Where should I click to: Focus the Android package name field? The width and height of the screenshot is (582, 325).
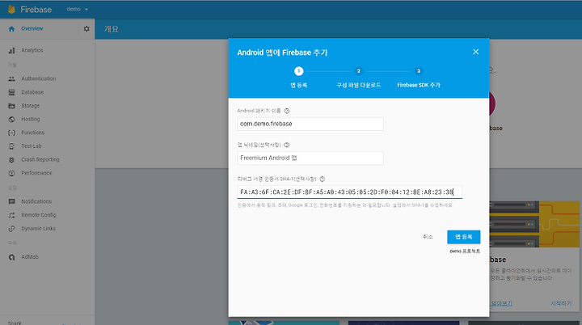coord(310,124)
